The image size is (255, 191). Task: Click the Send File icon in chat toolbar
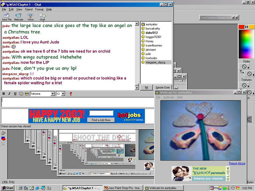click(6, 17)
